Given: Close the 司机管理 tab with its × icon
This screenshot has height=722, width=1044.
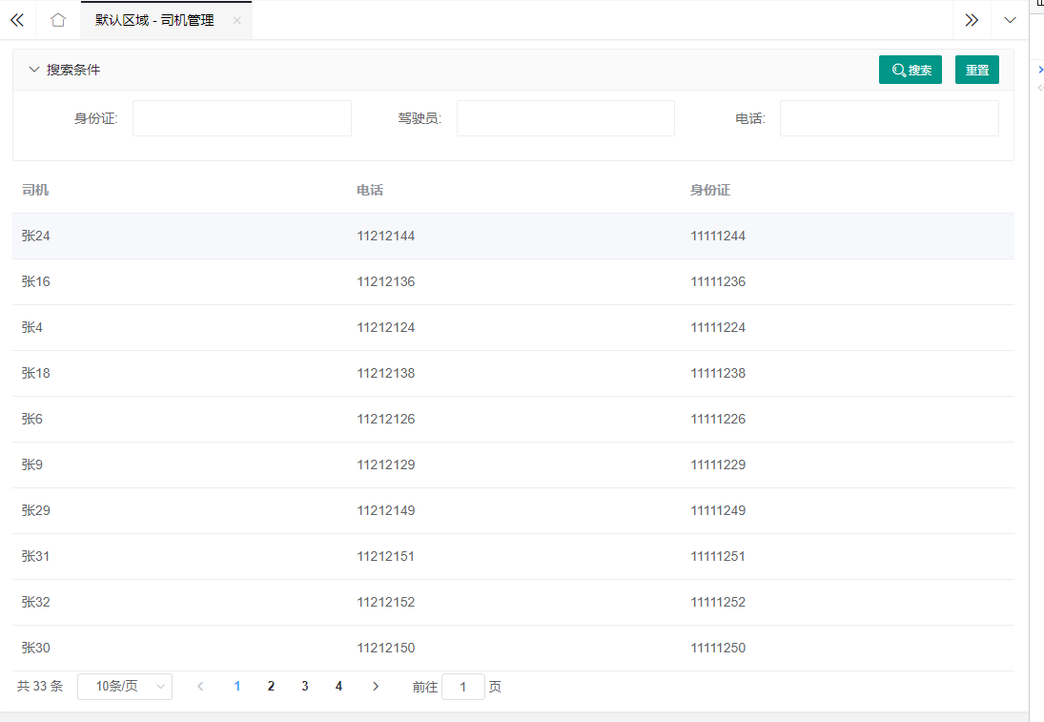Looking at the screenshot, I should 236,19.
